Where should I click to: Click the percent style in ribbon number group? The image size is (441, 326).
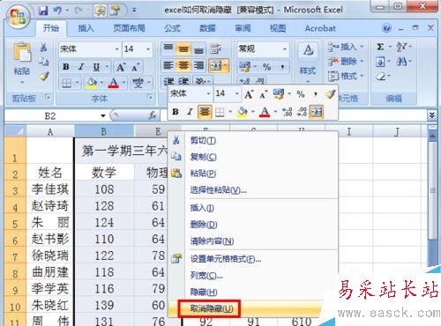click(266, 67)
